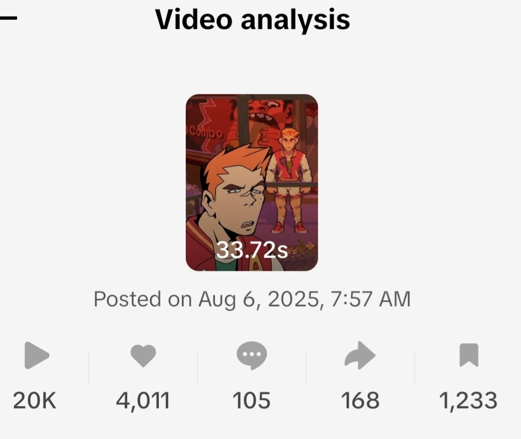Click the letter A on the jacket
The image size is (521, 439).
click(255, 264)
